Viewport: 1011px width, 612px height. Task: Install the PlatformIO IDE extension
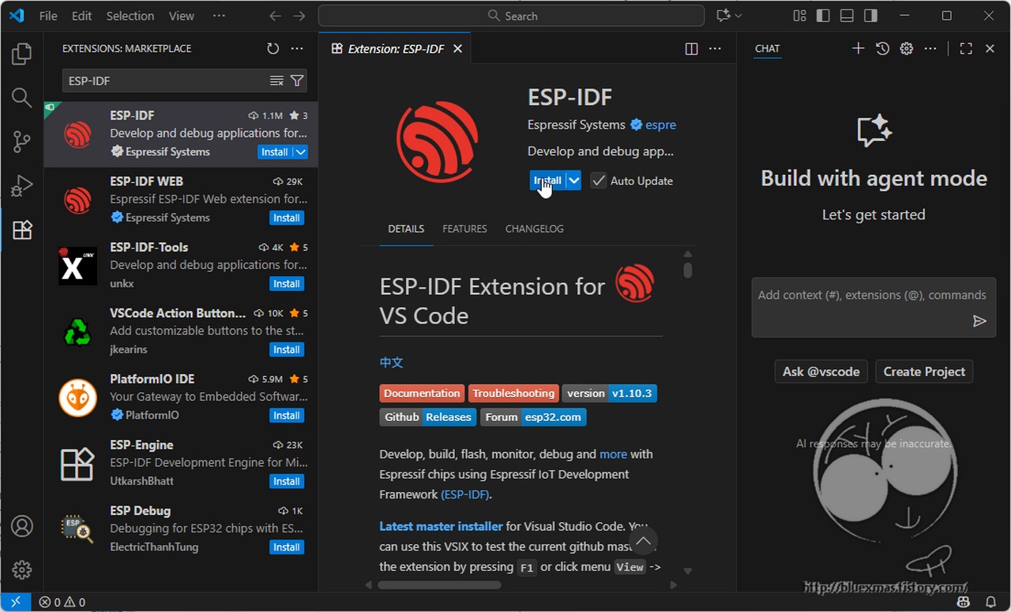287,416
